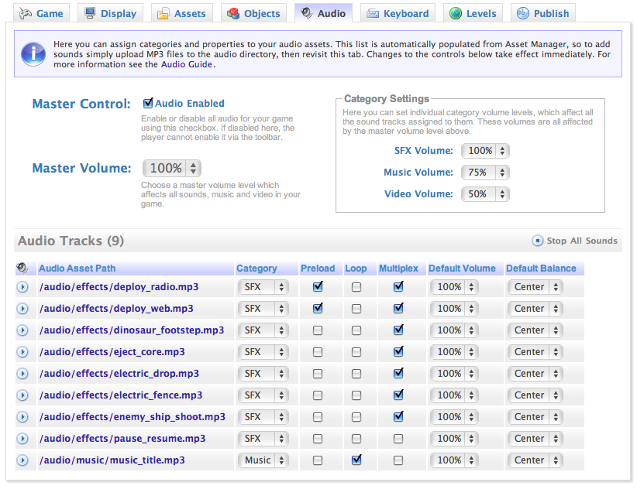637x489 pixels.
Task: Click speaker icon in table header
Action: tap(22, 268)
